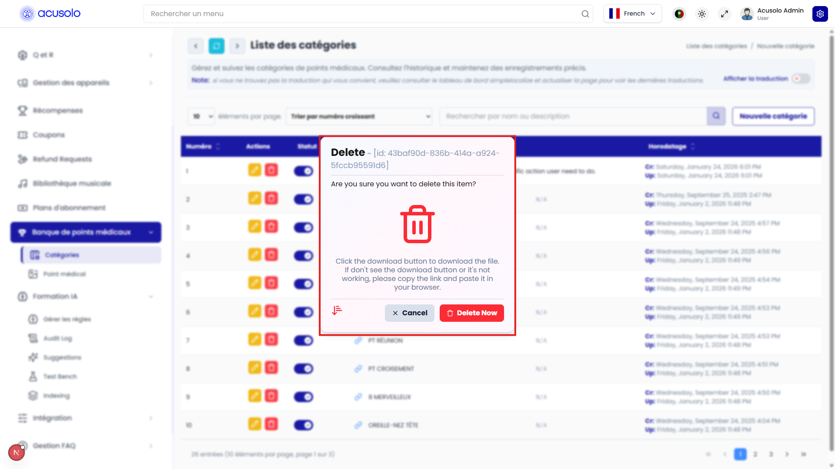
Task: Click the yellow edit pencil in row 2
Action: 254,198
